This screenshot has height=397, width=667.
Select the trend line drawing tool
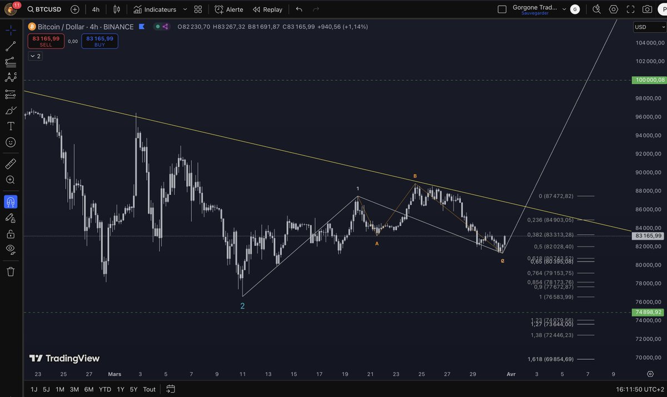pyautogui.click(x=11, y=46)
